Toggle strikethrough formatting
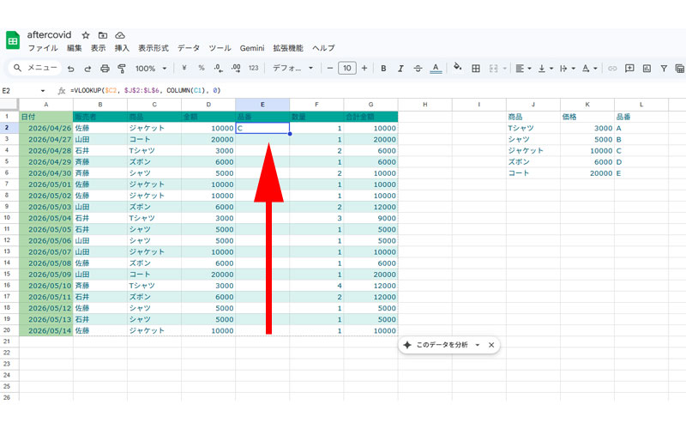 pyautogui.click(x=418, y=69)
